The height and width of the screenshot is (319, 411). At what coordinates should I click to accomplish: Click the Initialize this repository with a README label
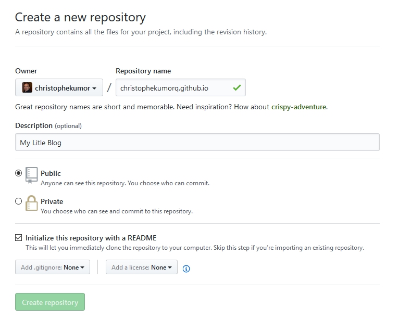91,238
